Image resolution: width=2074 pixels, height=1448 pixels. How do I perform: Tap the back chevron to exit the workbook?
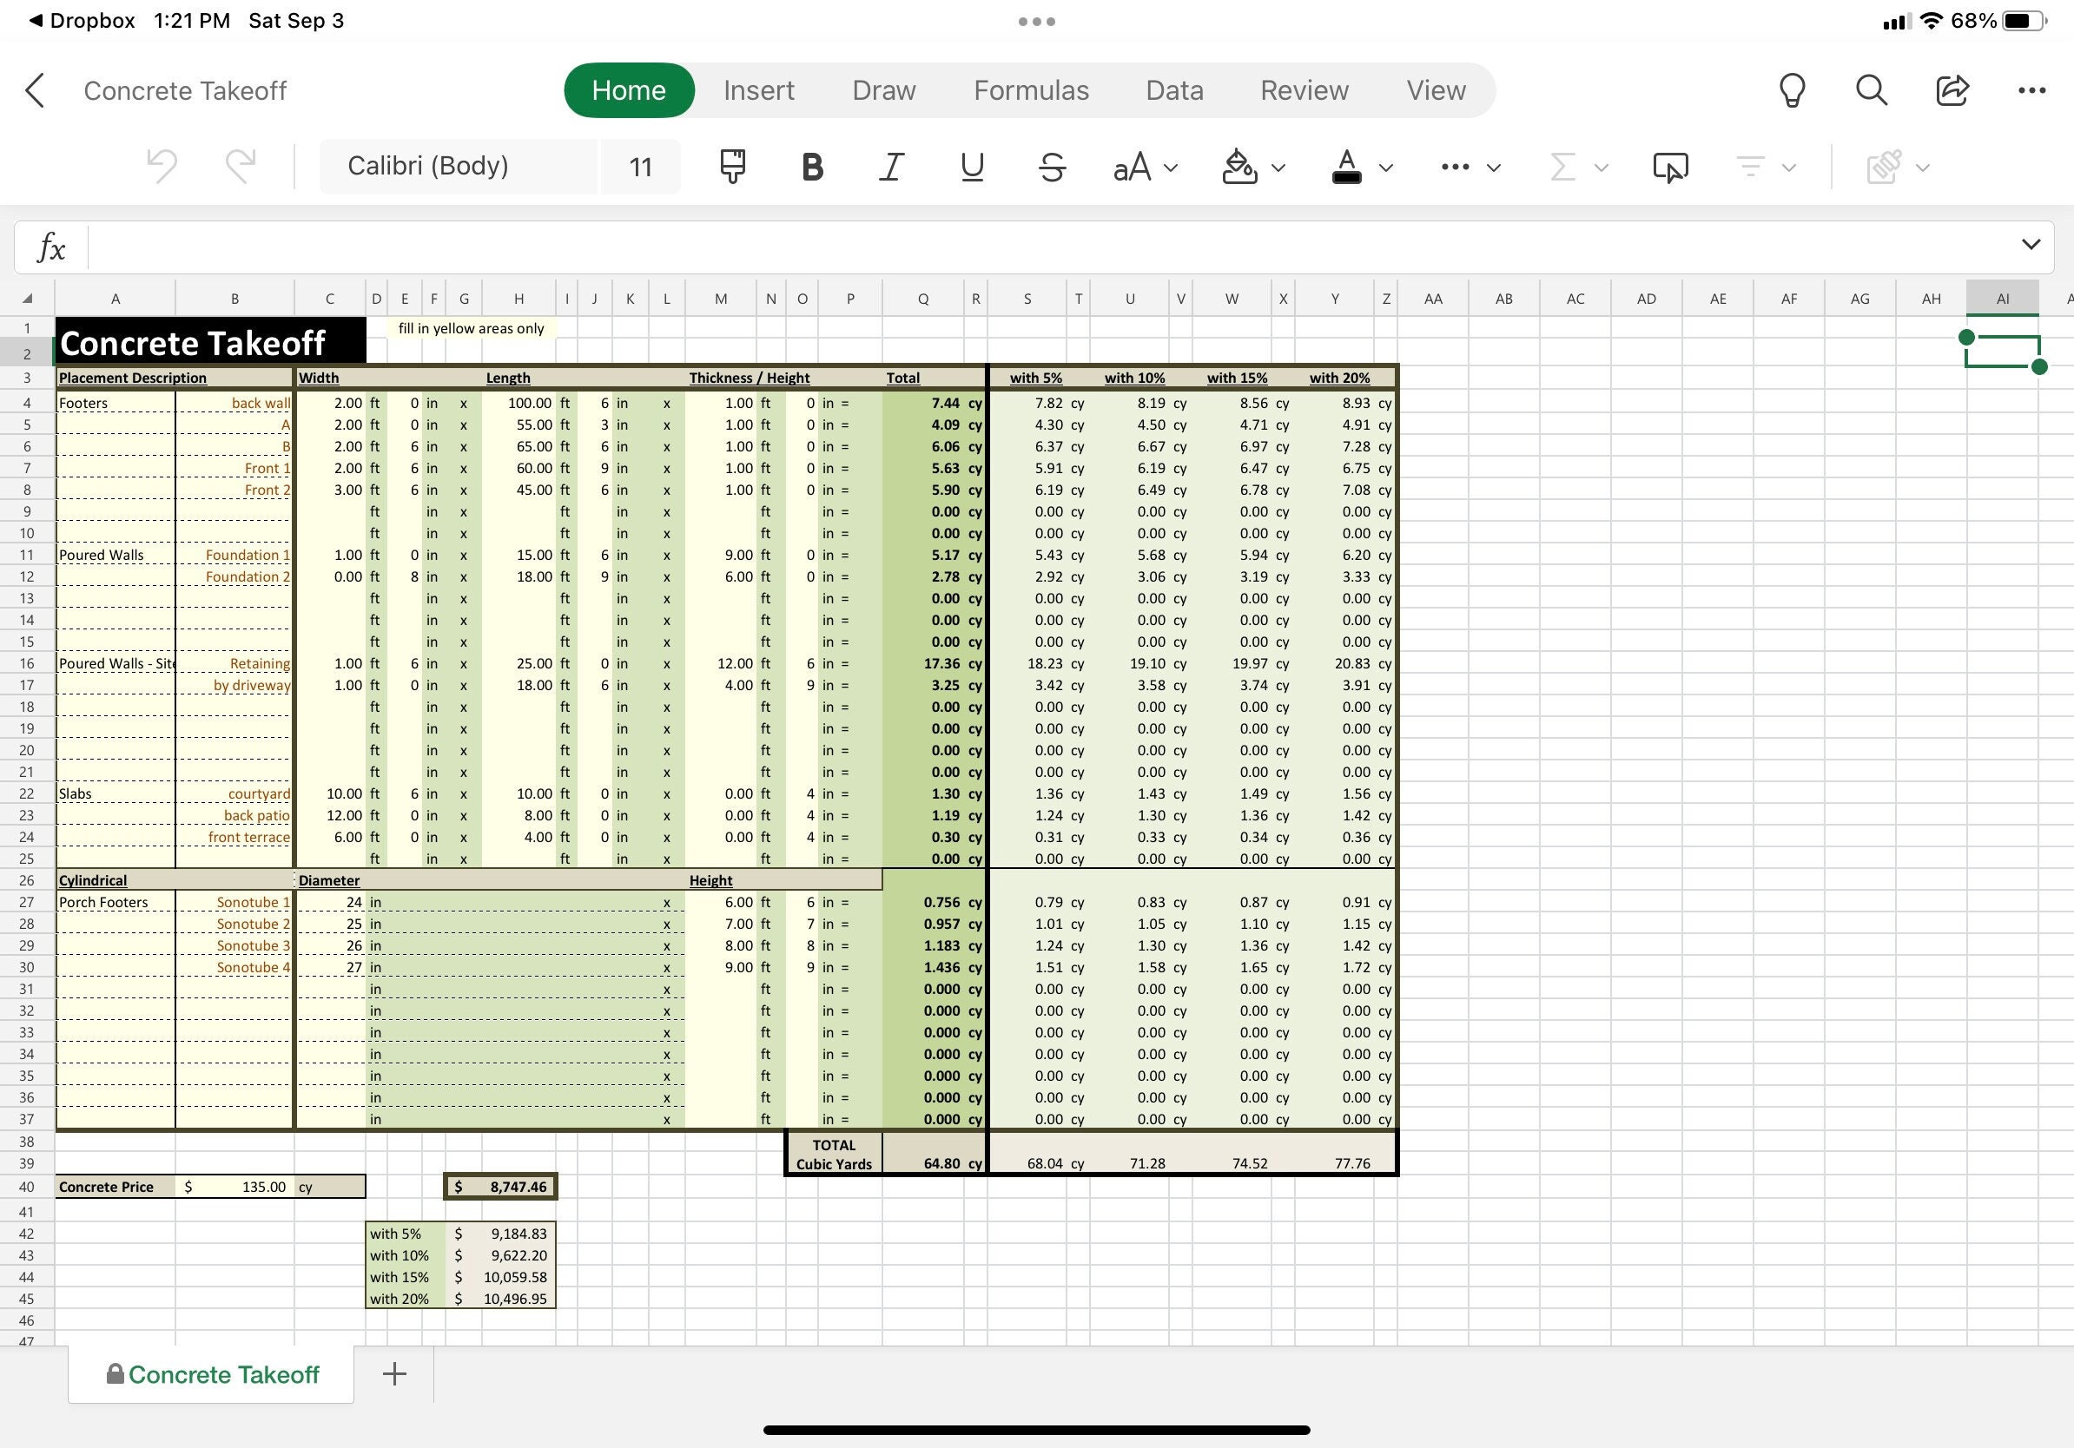pyautogui.click(x=35, y=90)
